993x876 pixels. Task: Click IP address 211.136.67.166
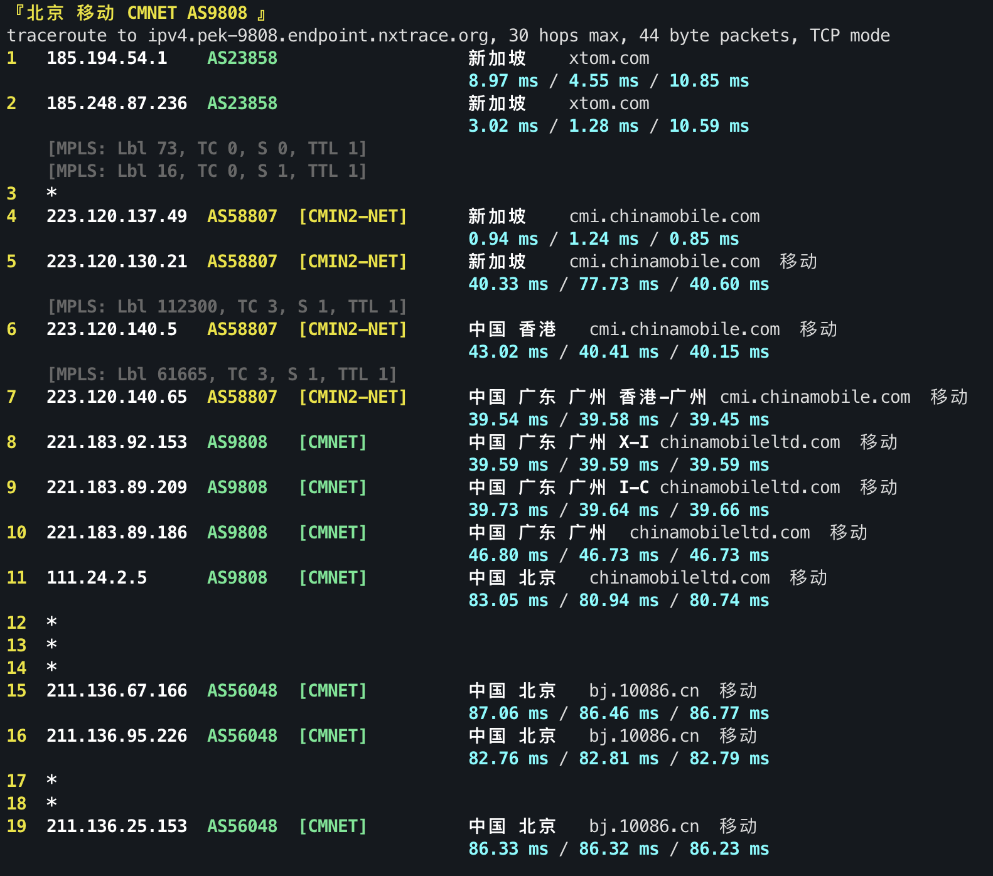(x=117, y=691)
